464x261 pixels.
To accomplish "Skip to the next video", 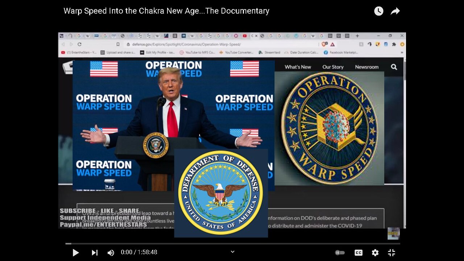I will (x=95, y=253).
